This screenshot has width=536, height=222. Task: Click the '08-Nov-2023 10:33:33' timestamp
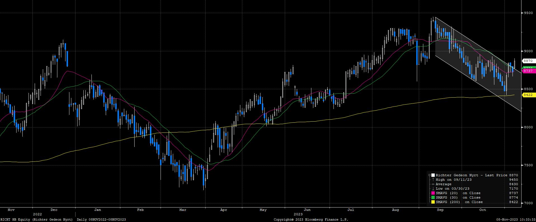click(x=516, y=219)
